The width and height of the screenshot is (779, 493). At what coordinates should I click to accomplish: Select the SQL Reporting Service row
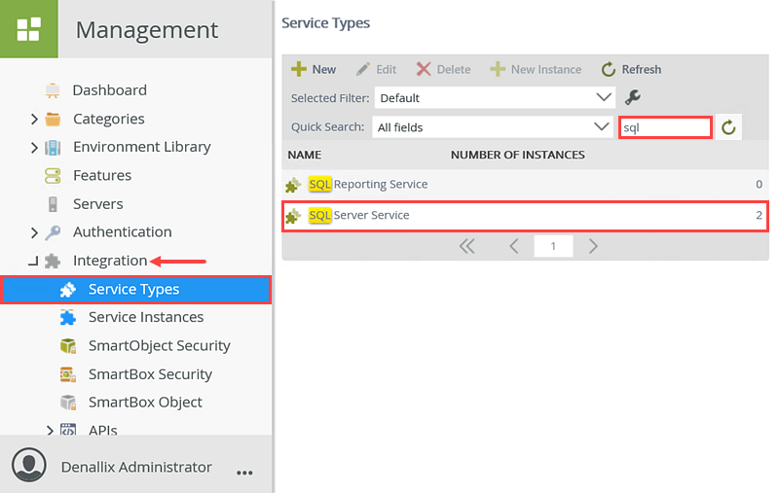[x=525, y=185]
